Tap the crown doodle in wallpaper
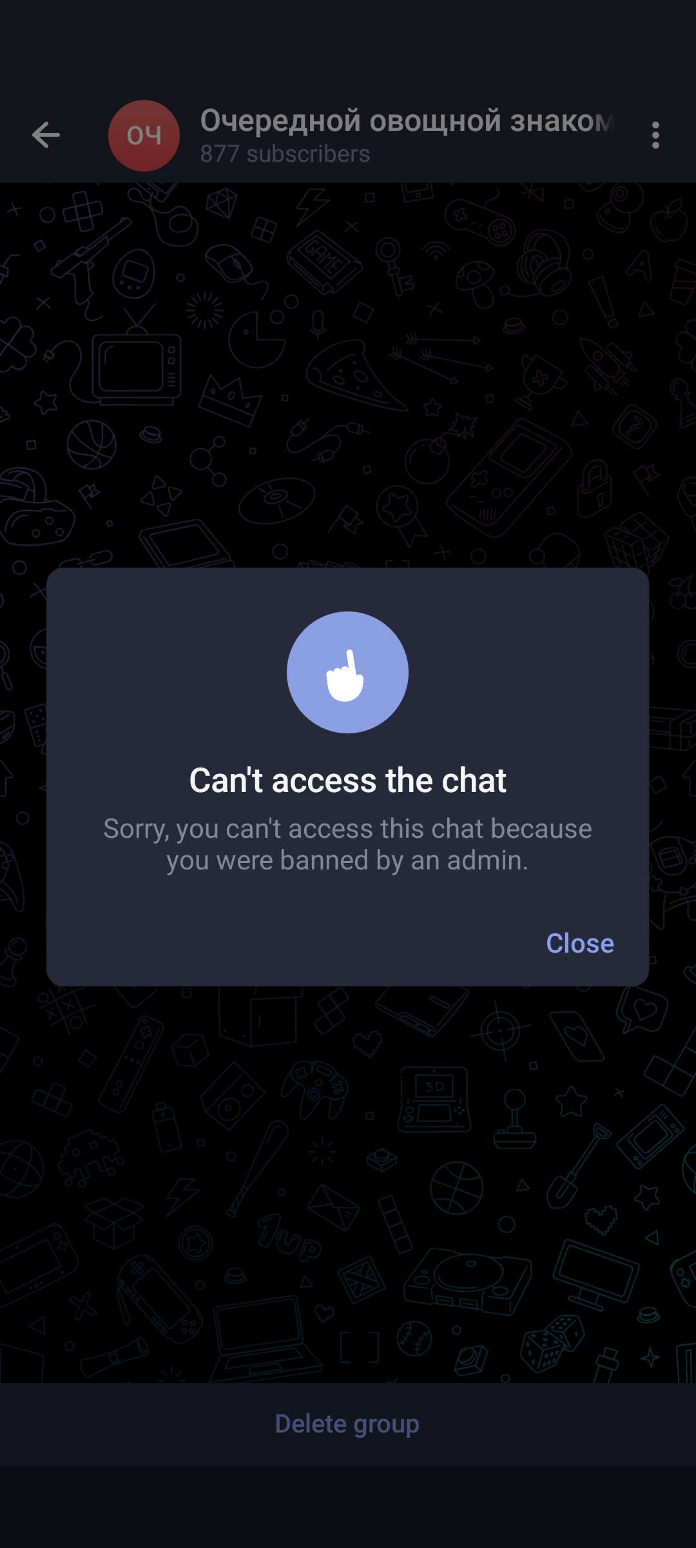 [230, 401]
